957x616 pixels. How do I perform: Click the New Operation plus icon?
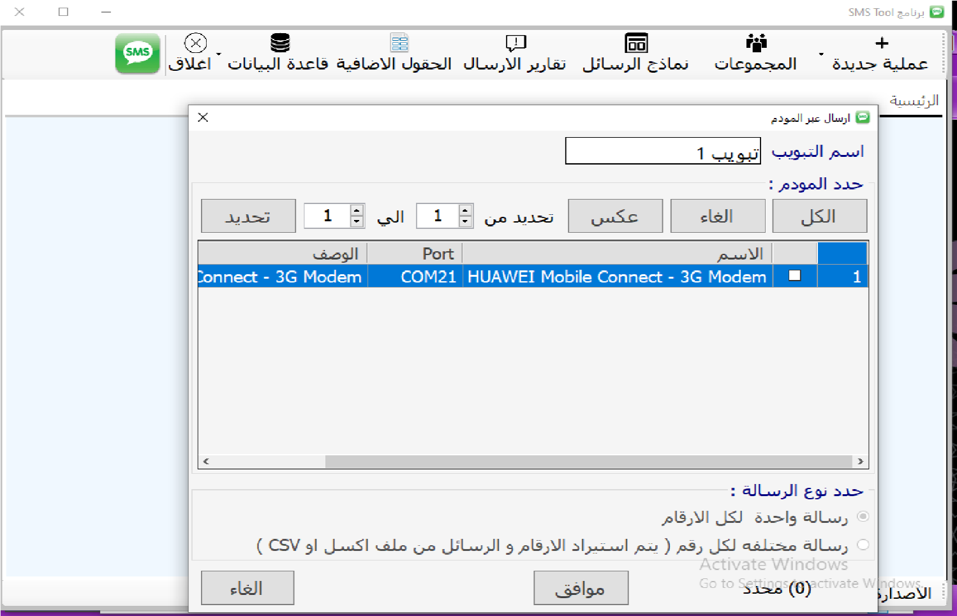tap(881, 43)
